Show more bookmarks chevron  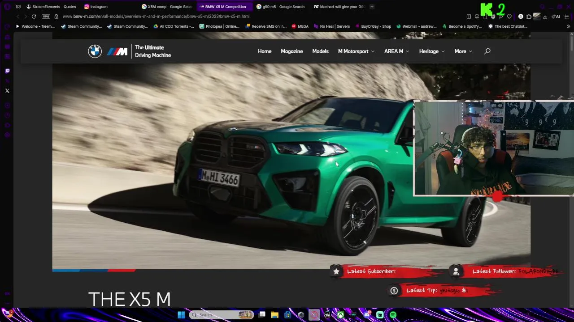[x=568, y=26]
